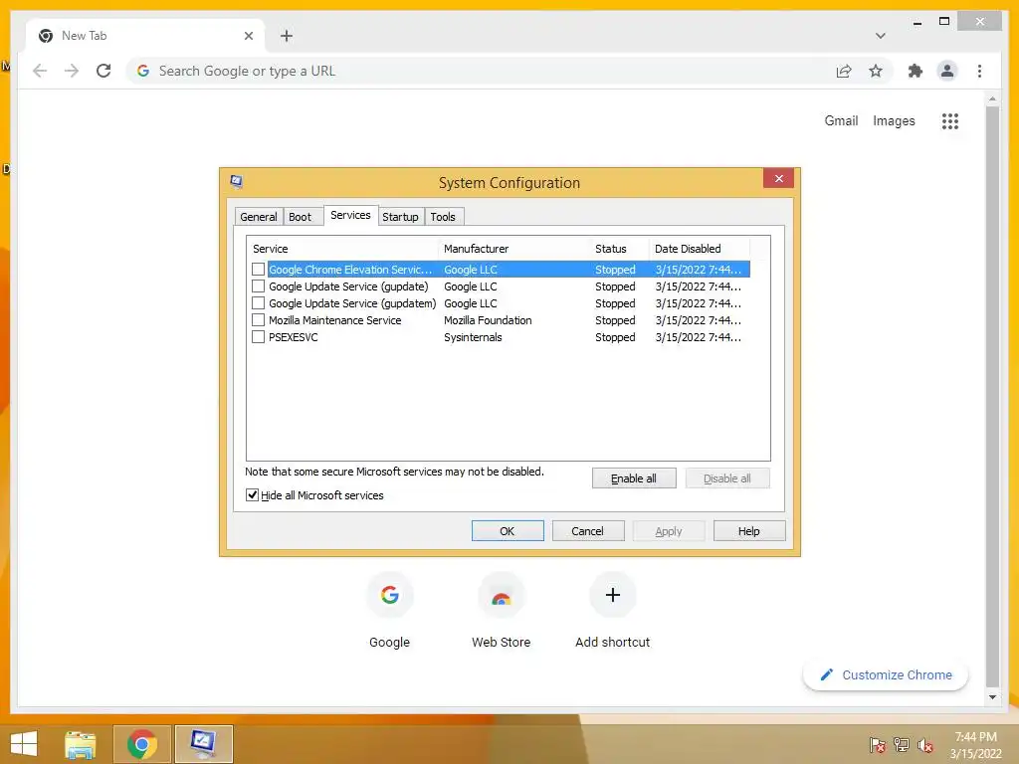
Task: Open the Chrome profile avatar
Action: point(947,71)
